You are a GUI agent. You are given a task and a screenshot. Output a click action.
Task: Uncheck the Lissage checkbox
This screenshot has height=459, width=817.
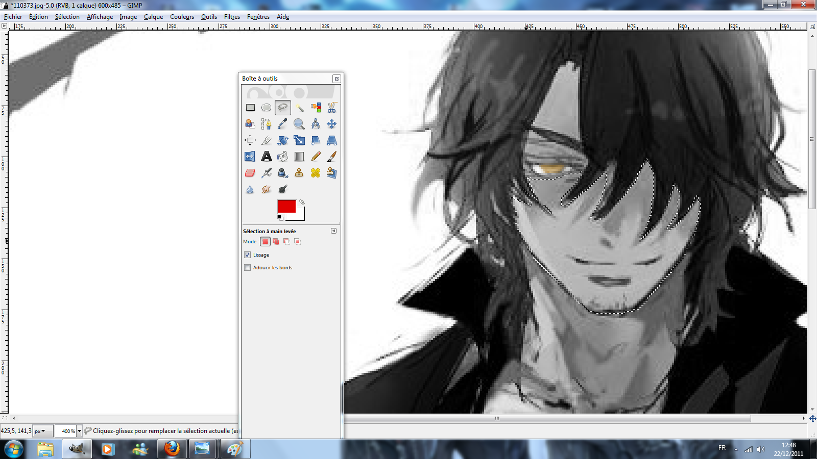tap(248, 254)
